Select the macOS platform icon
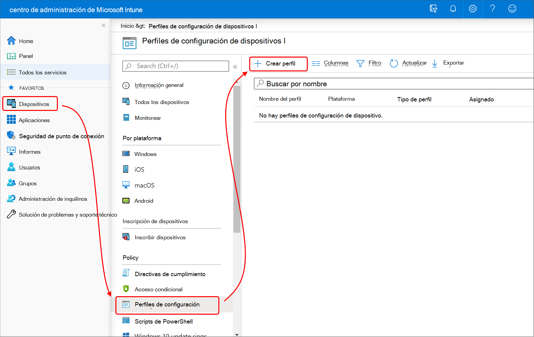The width and height of the screenshot is (534, 337). (126, 185)
